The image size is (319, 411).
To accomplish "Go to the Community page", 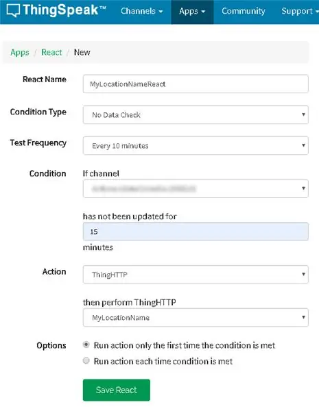I will pos(244,11).
